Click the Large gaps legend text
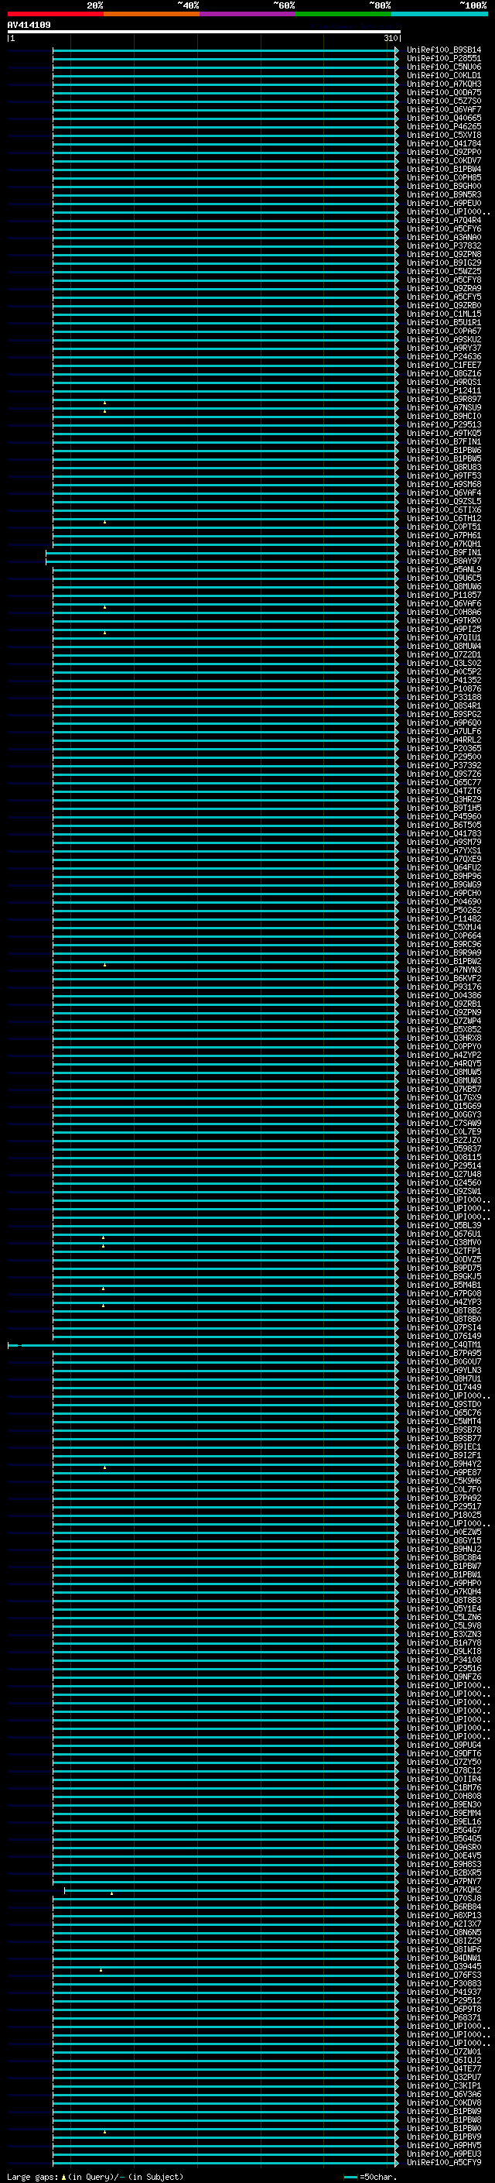Screen dimensions: 495x2183 (95, 2176)
